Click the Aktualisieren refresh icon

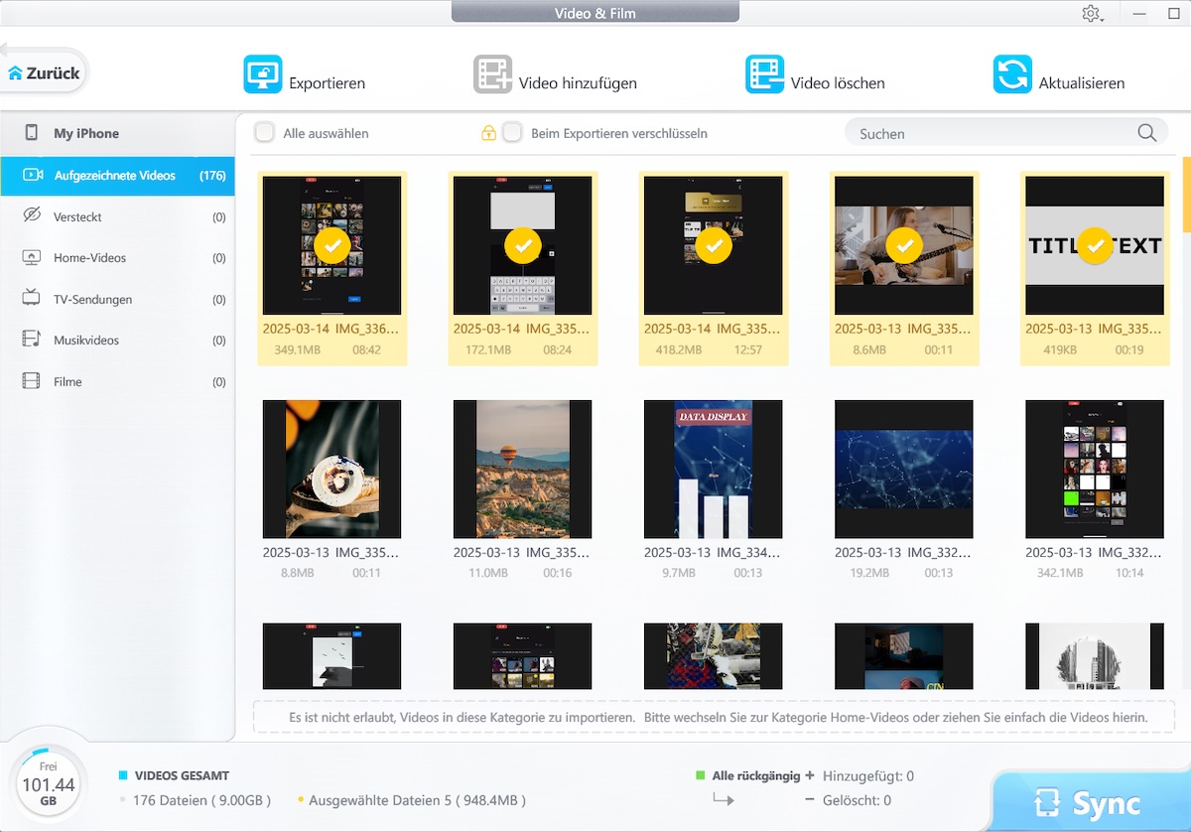[1012, 74]
